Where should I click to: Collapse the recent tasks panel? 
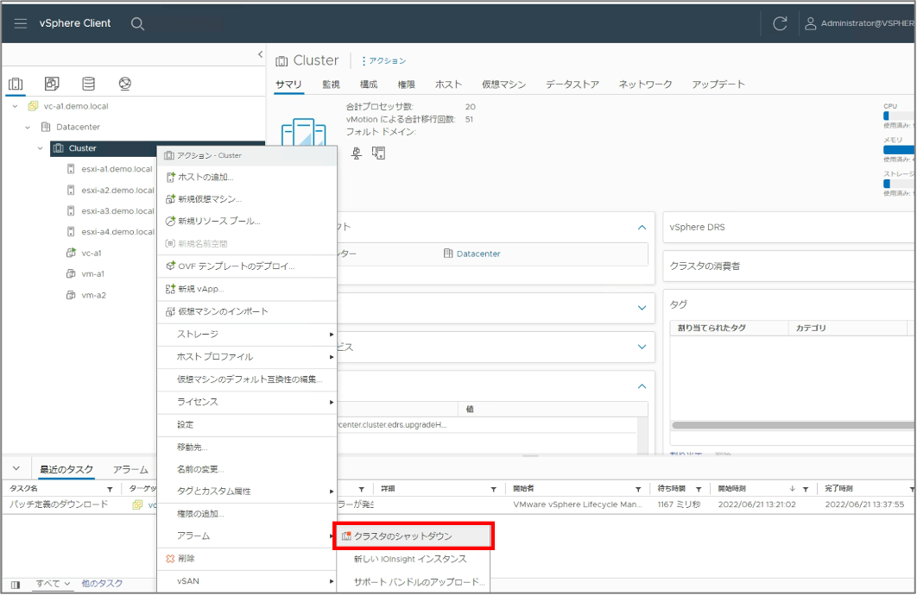pyautogui.click(x=16, y=468)
